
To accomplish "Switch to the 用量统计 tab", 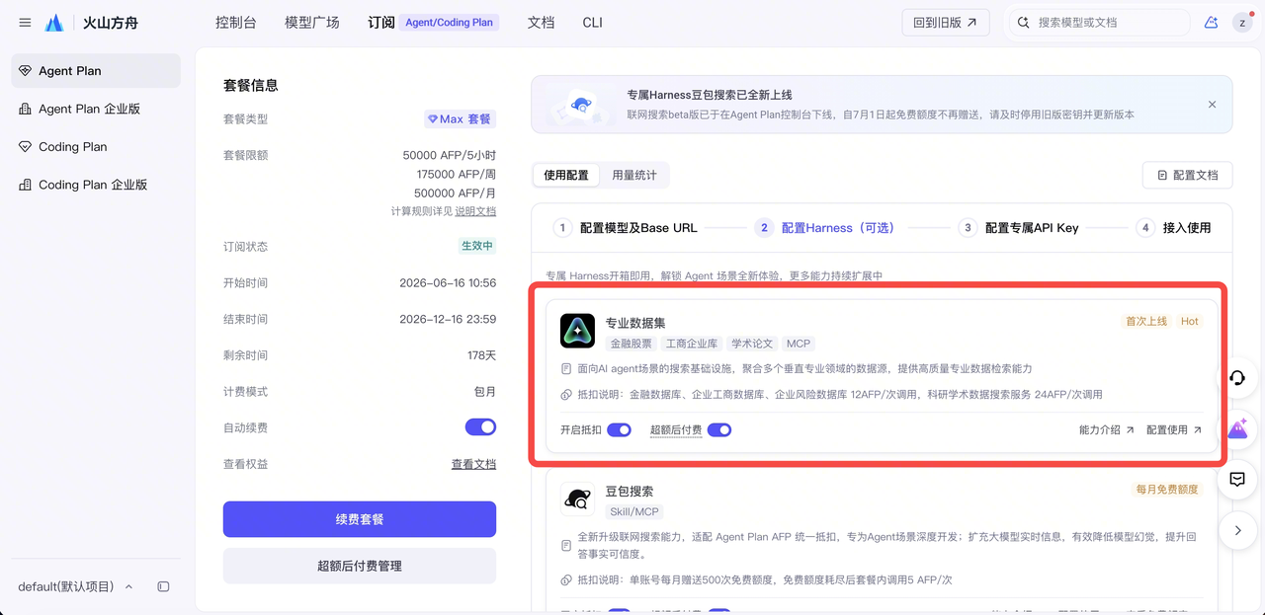I will (634, 175).
